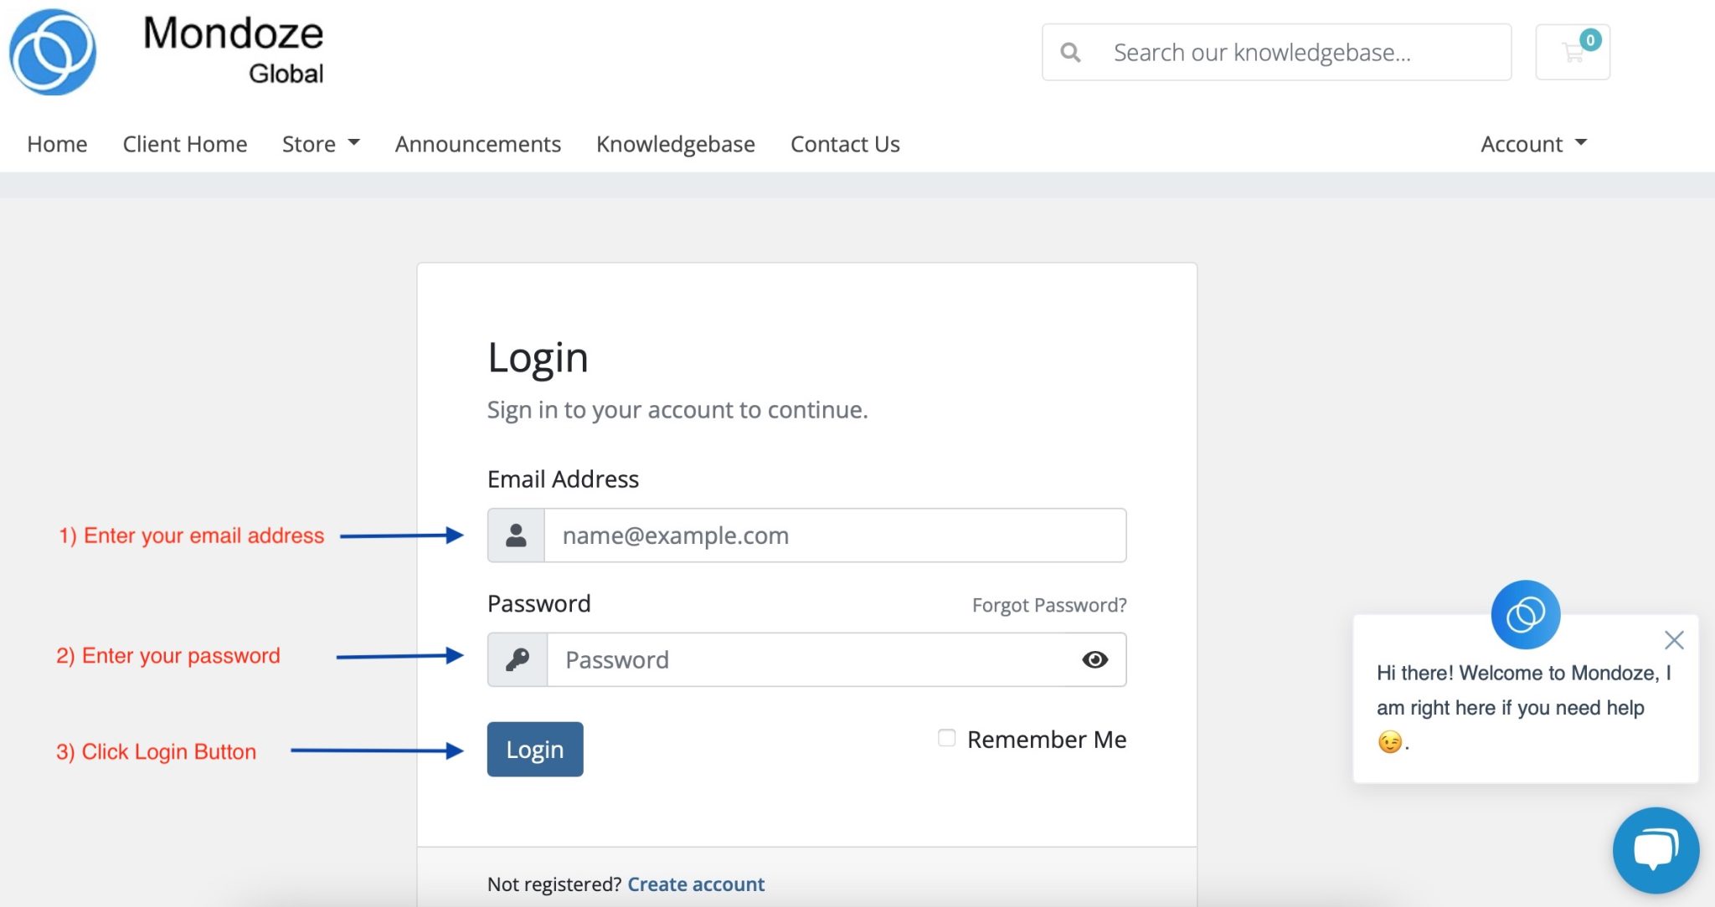This screenshot has width=1715, height=907.
Task: Click the search magnifier icon
Action: coord(1072,52)
